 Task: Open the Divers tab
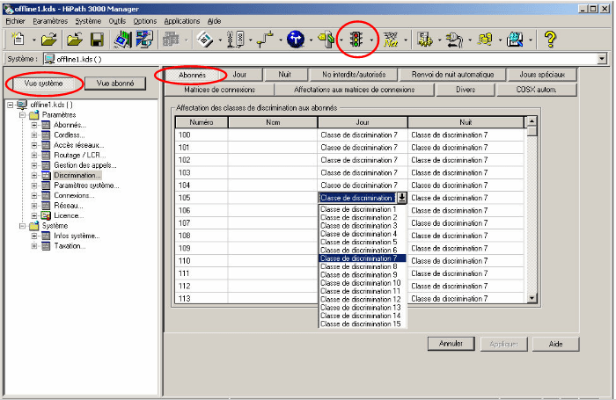click(466, 90)
